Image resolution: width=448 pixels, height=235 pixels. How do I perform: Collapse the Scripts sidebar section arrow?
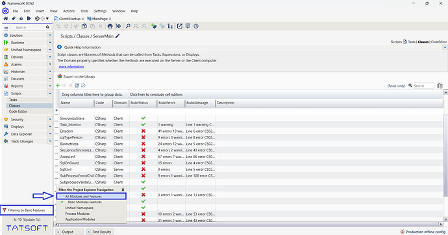coord(50,93)
